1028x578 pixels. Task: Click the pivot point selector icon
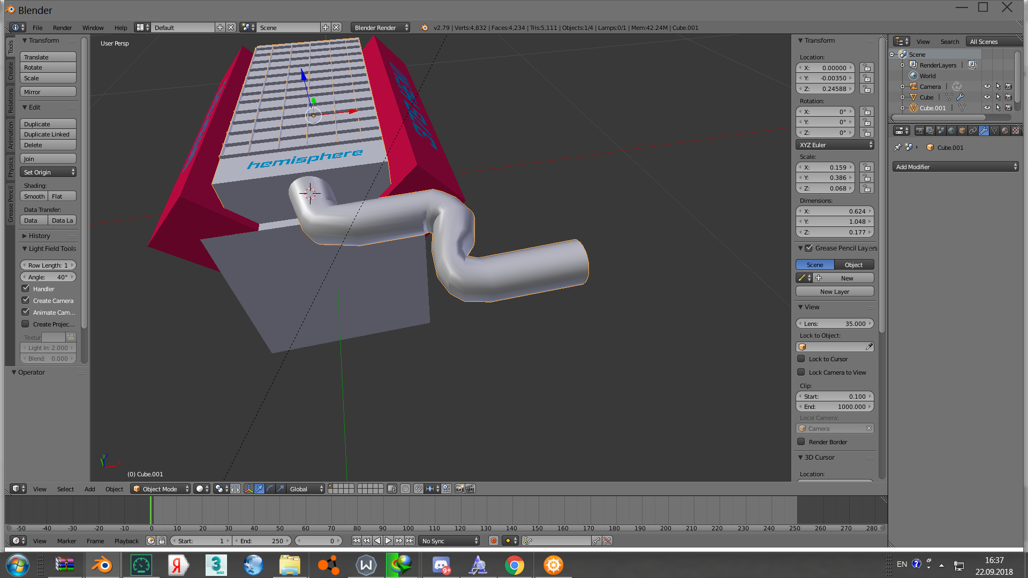click(222, 489)
